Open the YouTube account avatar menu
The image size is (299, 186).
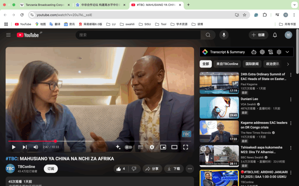288,35
